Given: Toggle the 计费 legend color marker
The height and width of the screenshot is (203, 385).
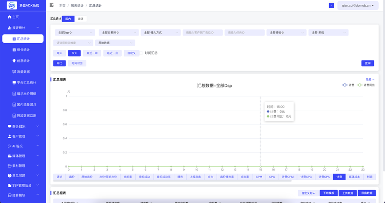Looking at the screenshot, I should [x=344, y=85].
